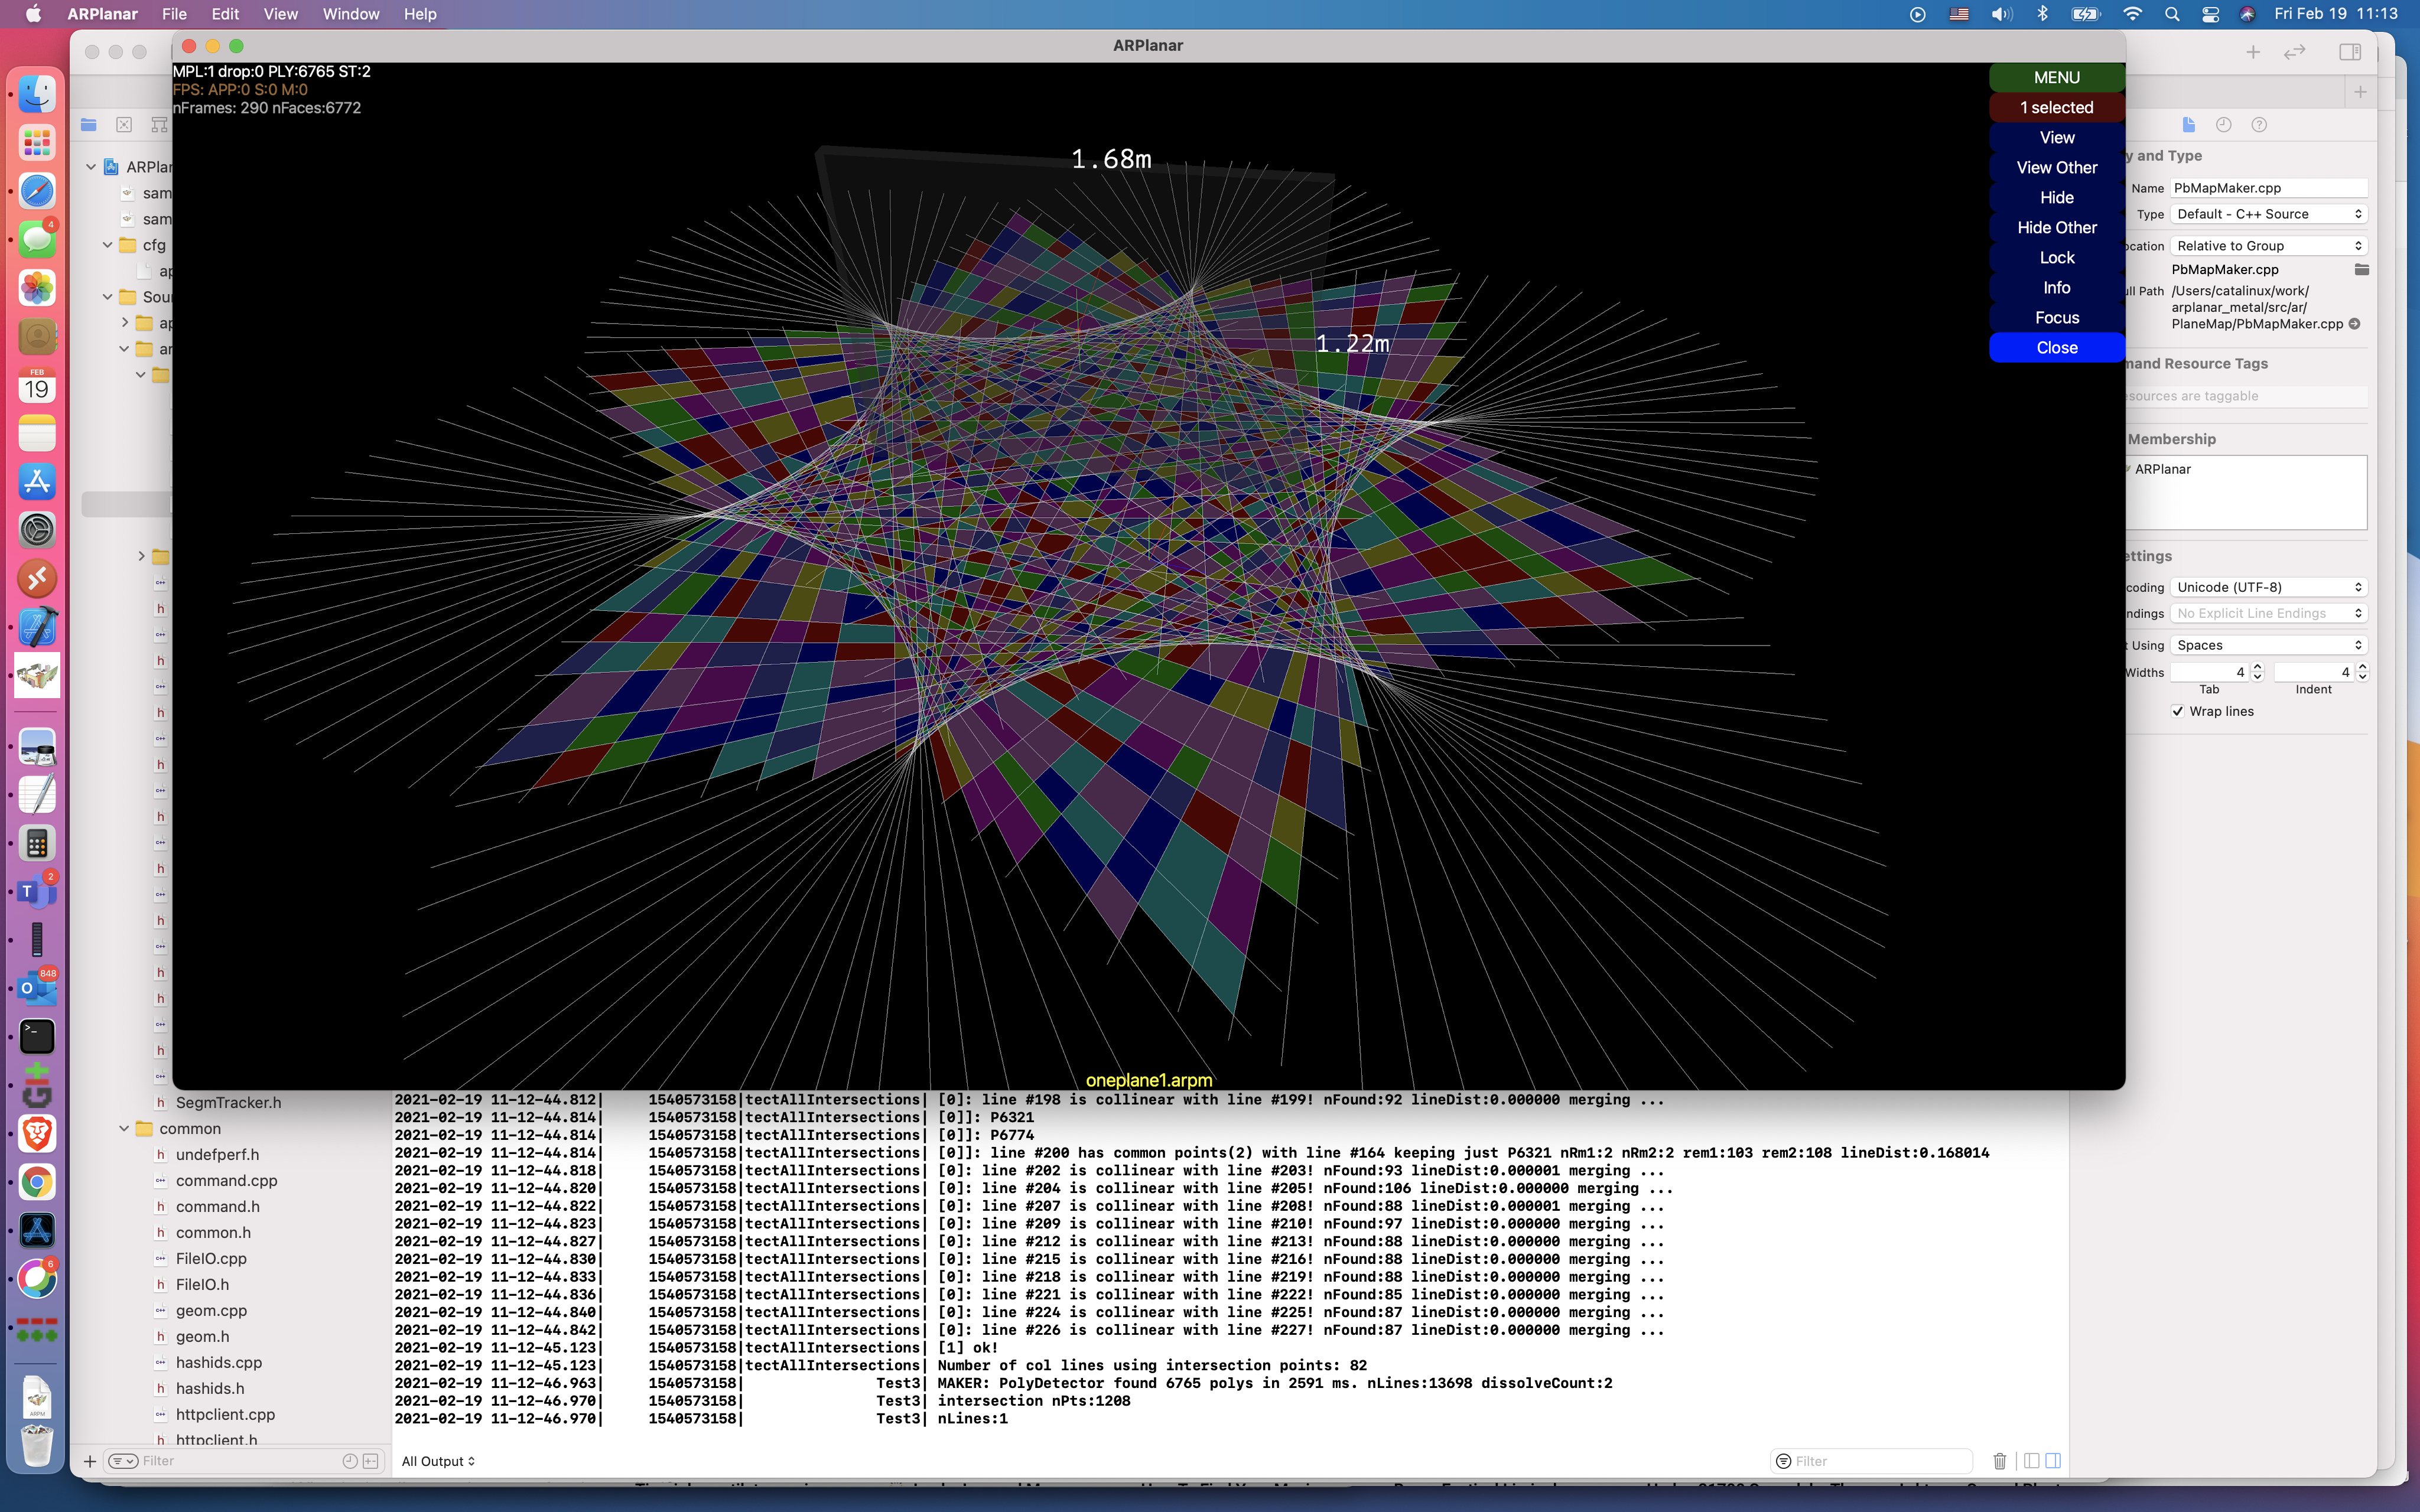Open the All Output dropdown in console
The height and width of the screenshot is (1512, 2420).
[438, 1461]
